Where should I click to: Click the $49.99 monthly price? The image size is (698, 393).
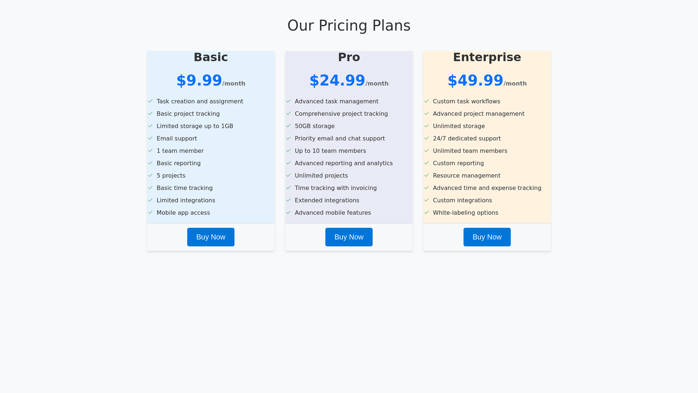click(x=475, y=80)
